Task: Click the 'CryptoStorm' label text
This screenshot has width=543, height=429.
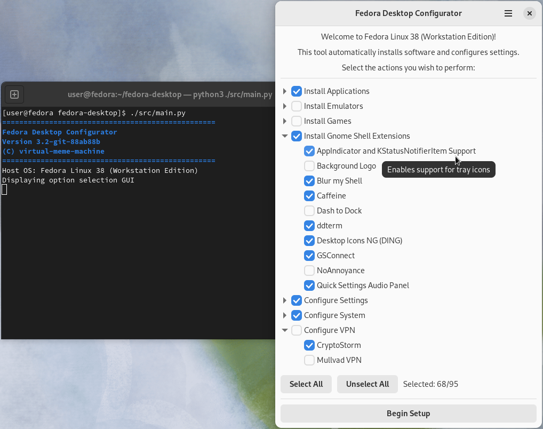Action: tap(339, 345)
